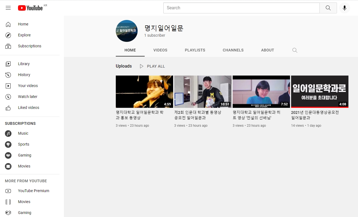
Task: Open the hamburger guide menu
Action: [x=8, y=8]
